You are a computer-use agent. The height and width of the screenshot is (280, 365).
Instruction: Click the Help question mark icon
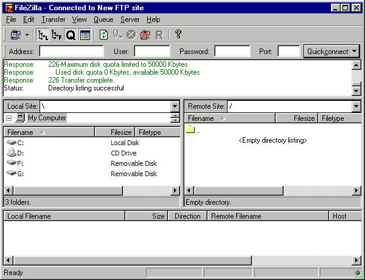tap(178, 34)
